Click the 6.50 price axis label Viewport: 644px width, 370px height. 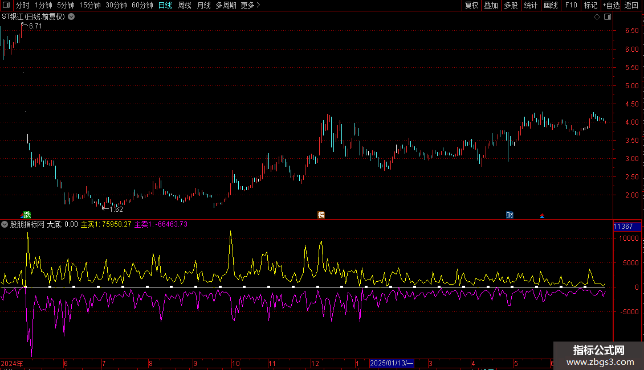pos(631,31)
